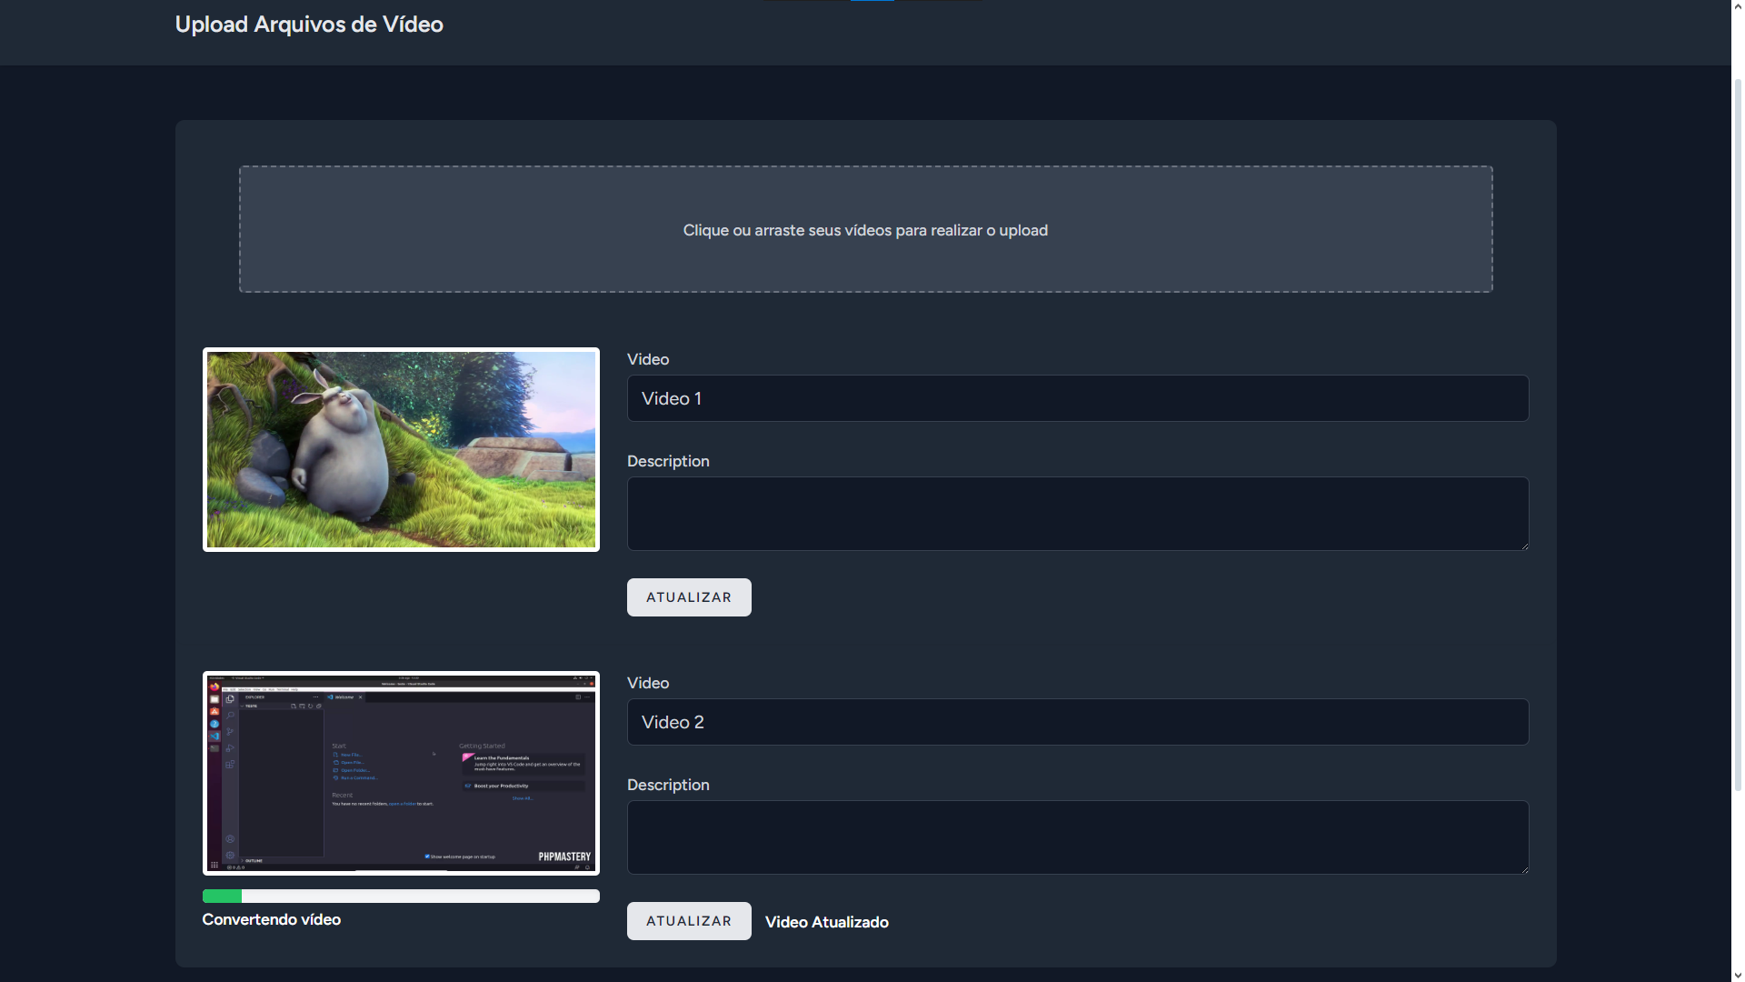The image size is (1745, 982).
Task: Open the Video 1 rabbit thumbnail
Action: pyautogui.click(x=401, y=449)
